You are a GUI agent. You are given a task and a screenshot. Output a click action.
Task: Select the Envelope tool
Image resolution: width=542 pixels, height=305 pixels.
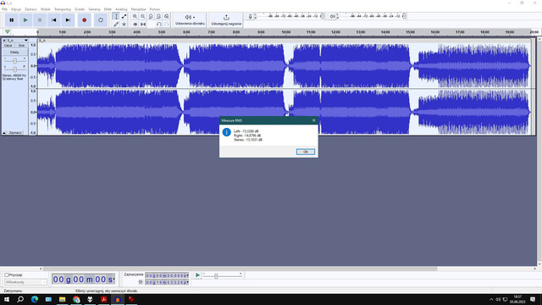(124, 16)
